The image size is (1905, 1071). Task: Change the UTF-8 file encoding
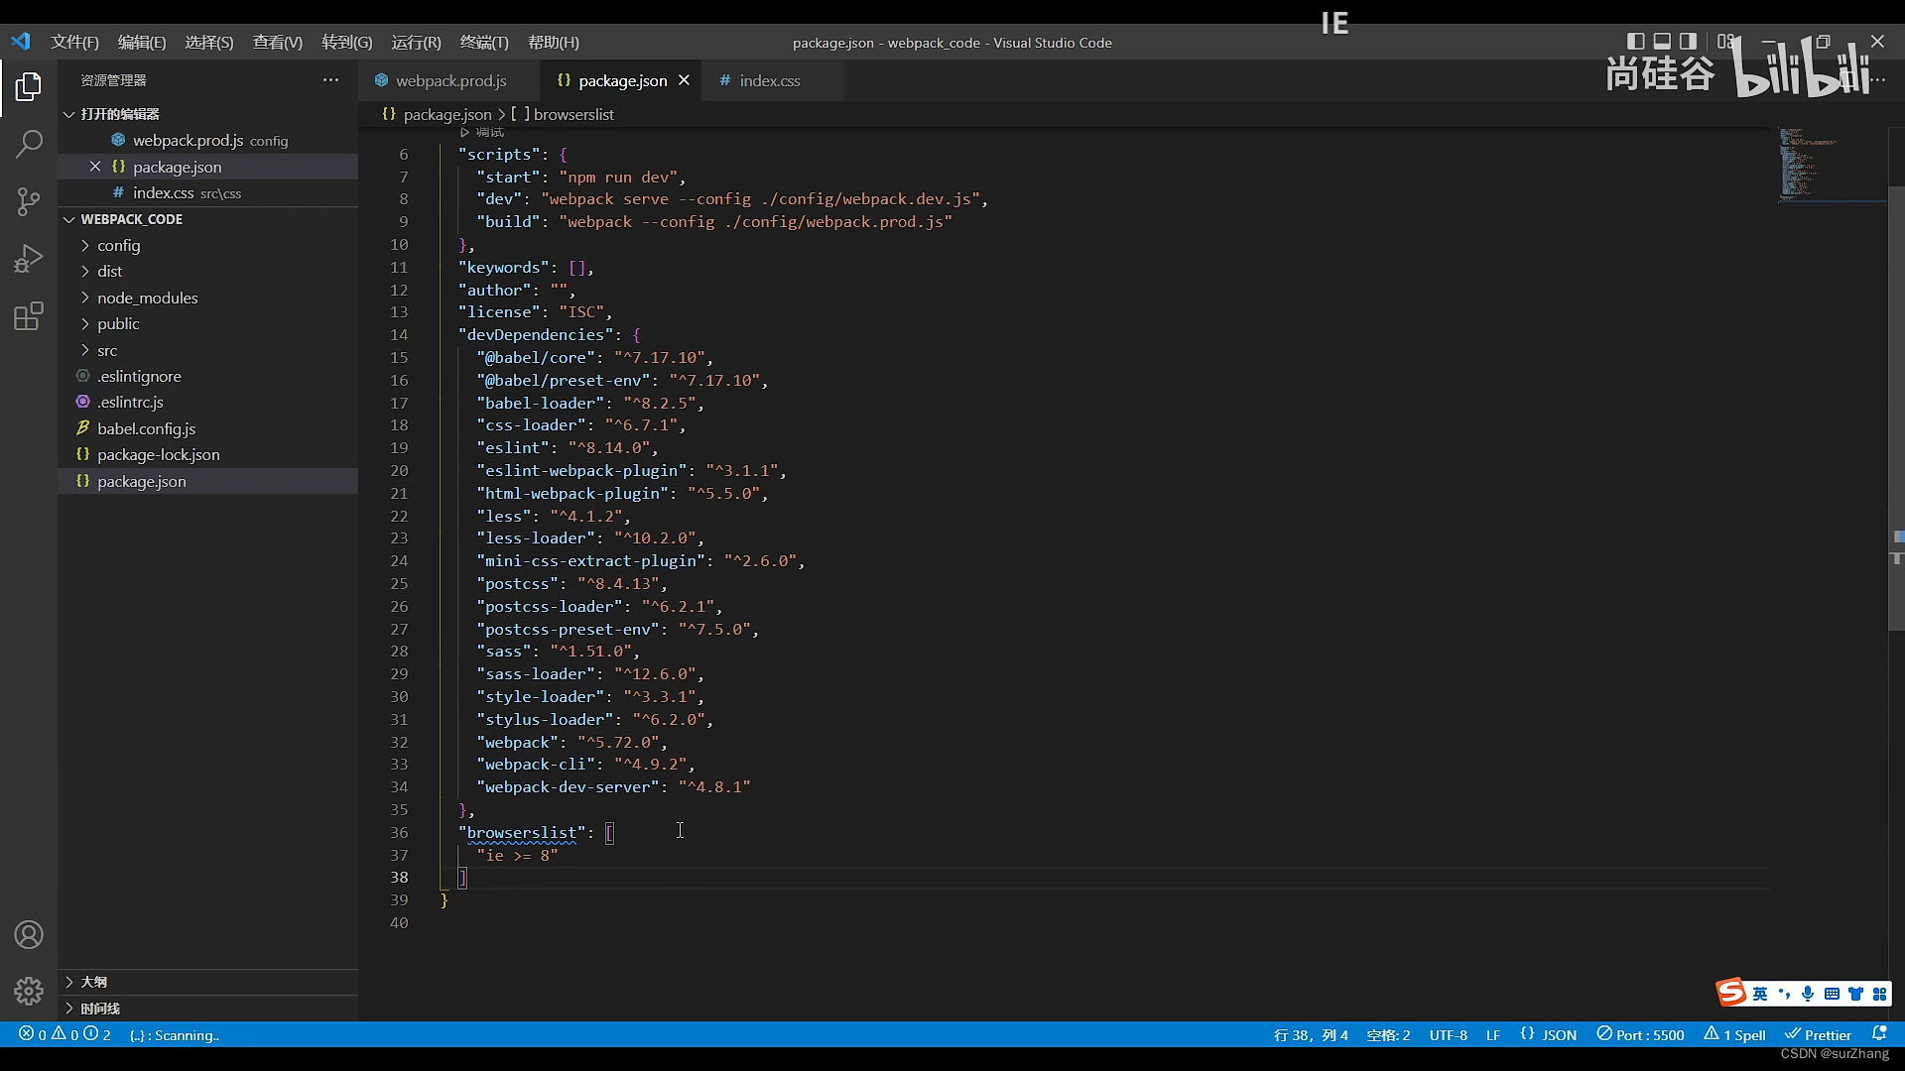click(x=1448, y=1034)
